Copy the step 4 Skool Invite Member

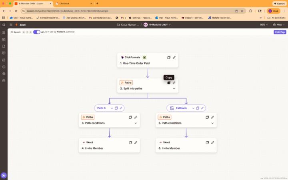130,142
